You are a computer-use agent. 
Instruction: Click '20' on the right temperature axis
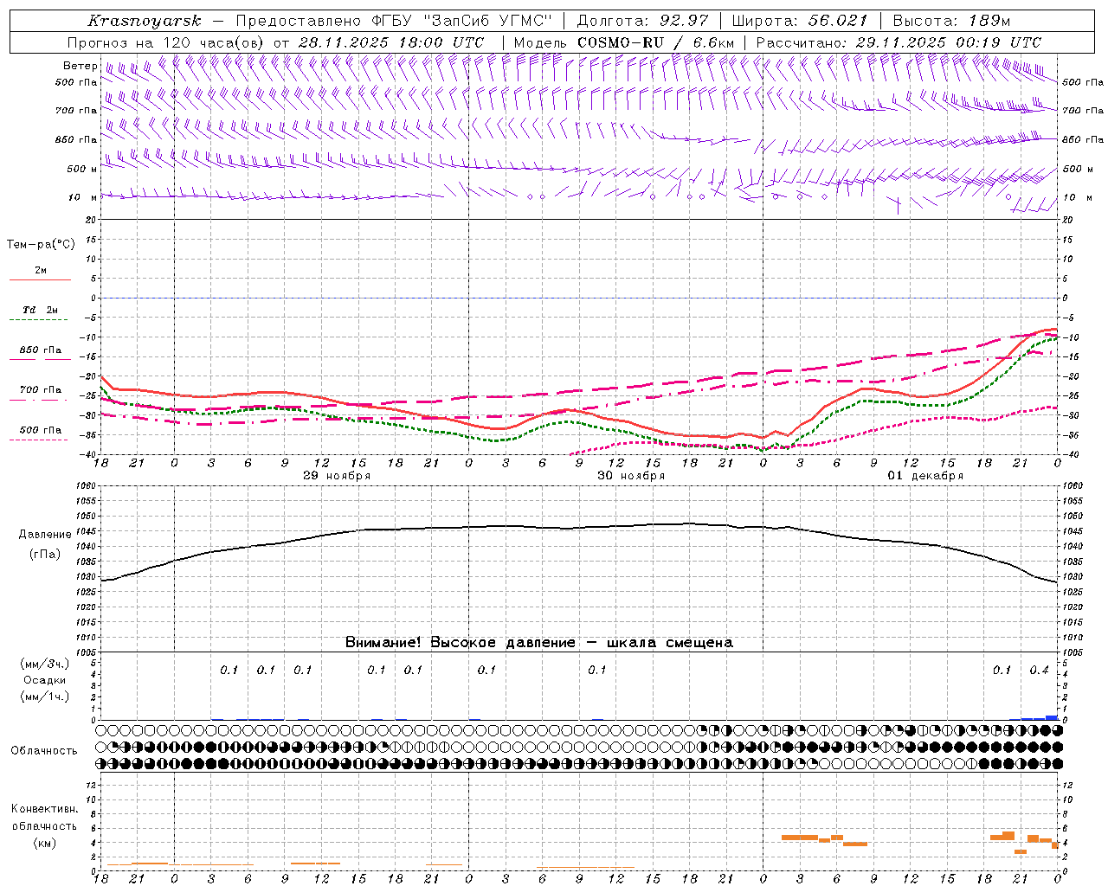tap(1068, 221)
